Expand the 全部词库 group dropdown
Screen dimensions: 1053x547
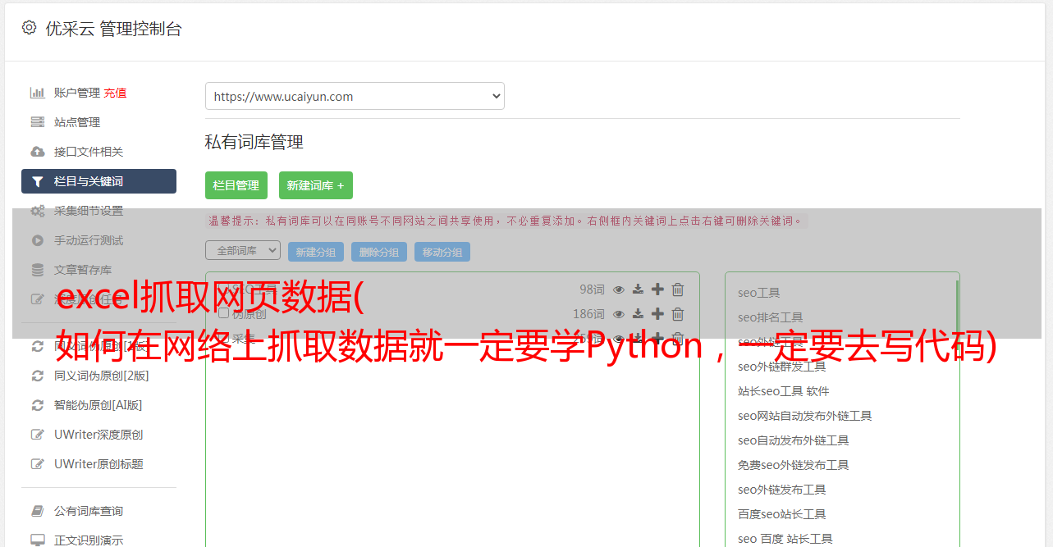click(x=243, y=250)
